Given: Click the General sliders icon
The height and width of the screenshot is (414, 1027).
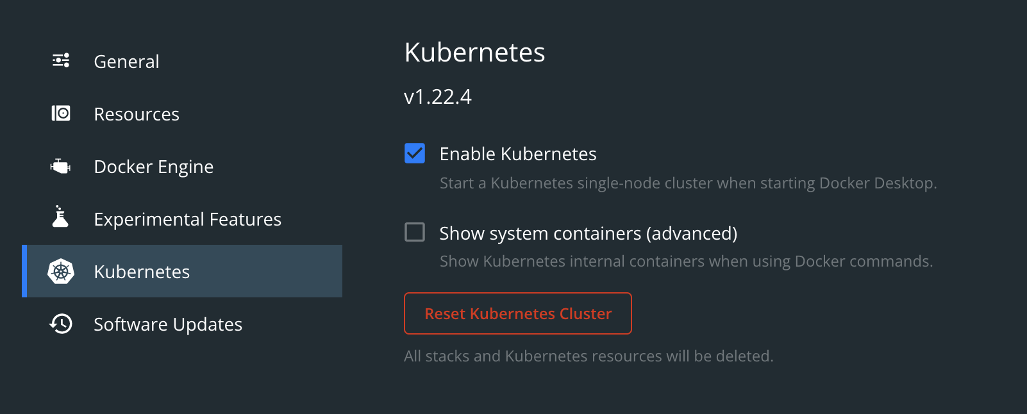Looking at the screenshot, I should [61, 61].
